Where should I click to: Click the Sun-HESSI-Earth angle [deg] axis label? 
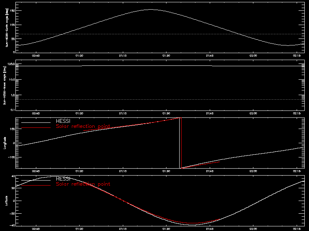(7, 28)
